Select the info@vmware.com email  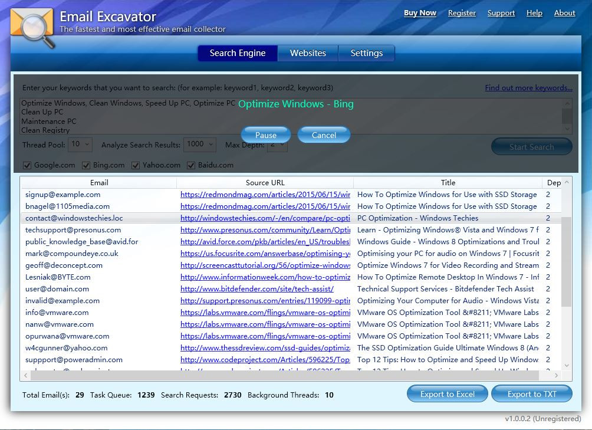(57, 313)
